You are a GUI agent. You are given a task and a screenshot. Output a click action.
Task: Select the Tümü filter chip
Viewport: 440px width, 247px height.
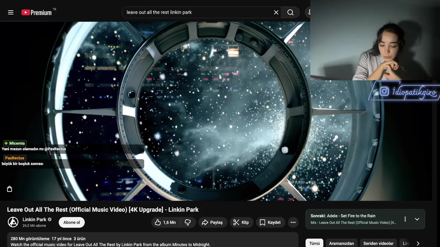(314, 243)
